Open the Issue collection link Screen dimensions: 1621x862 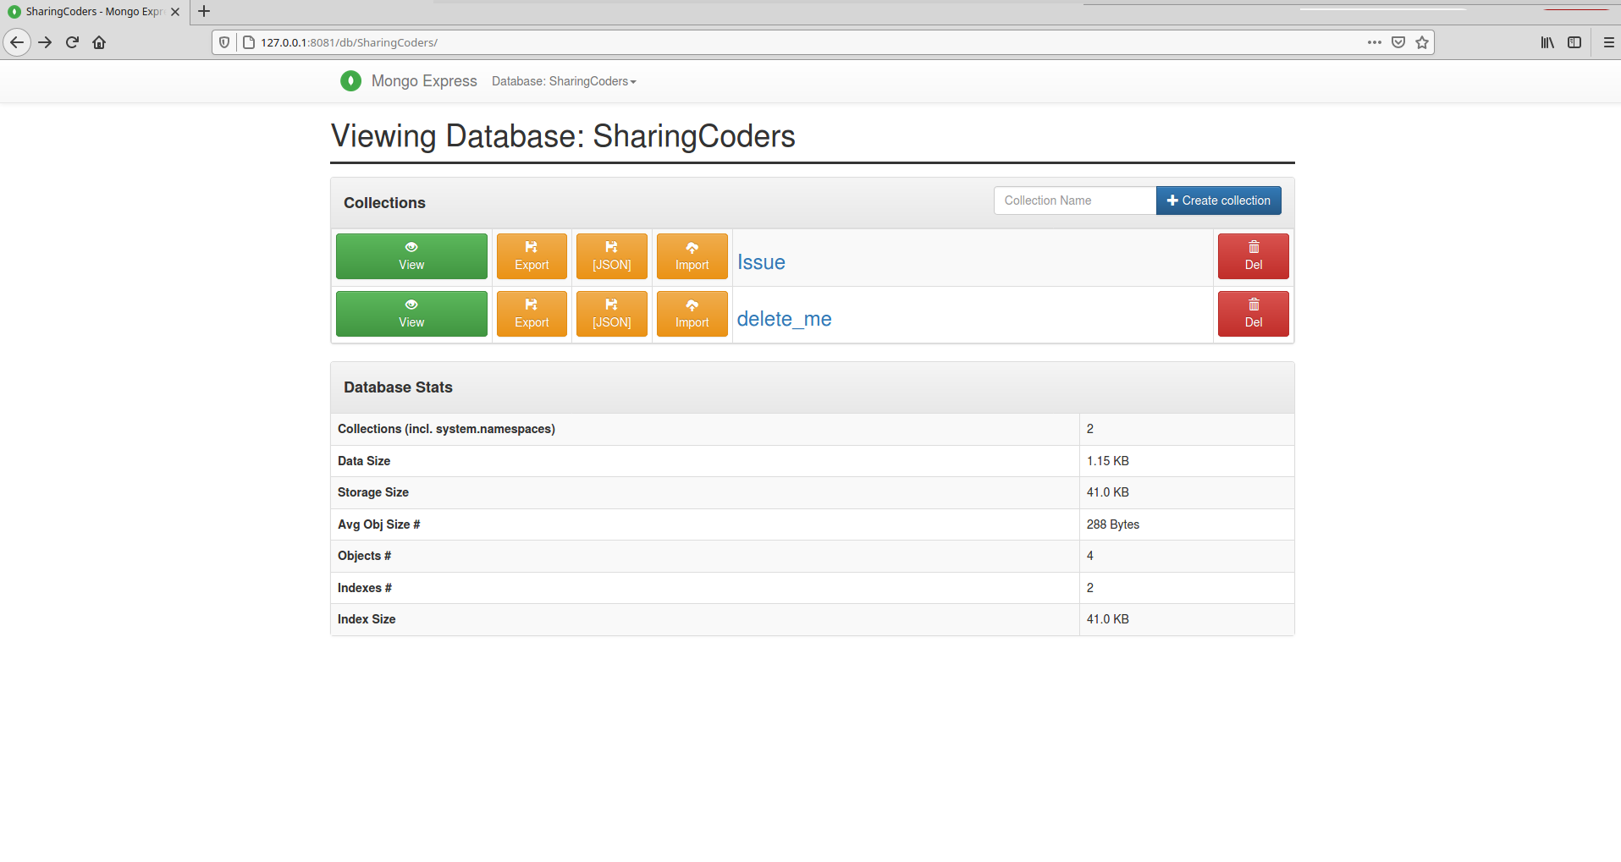coord(761,262)
